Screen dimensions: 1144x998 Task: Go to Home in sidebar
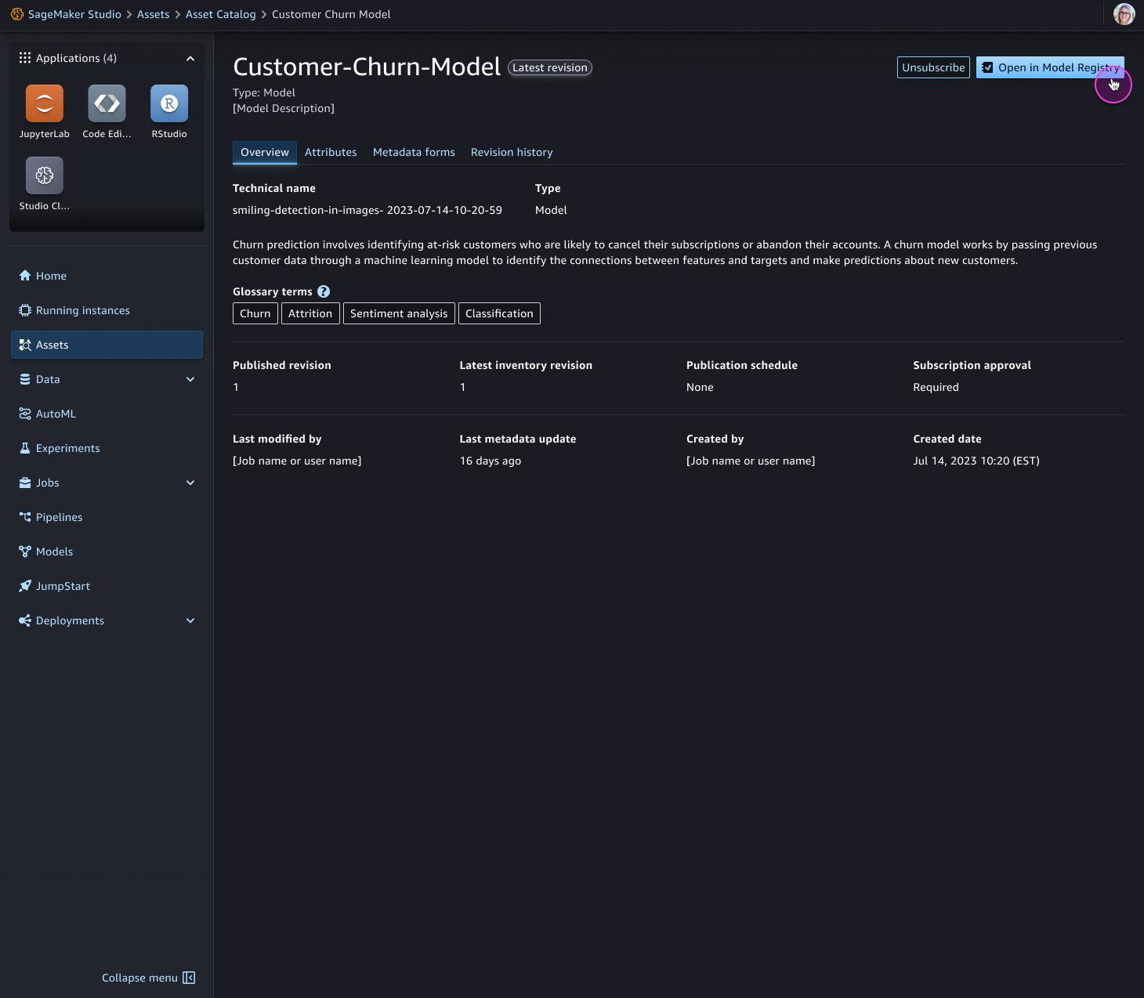[x=107, y=276]
